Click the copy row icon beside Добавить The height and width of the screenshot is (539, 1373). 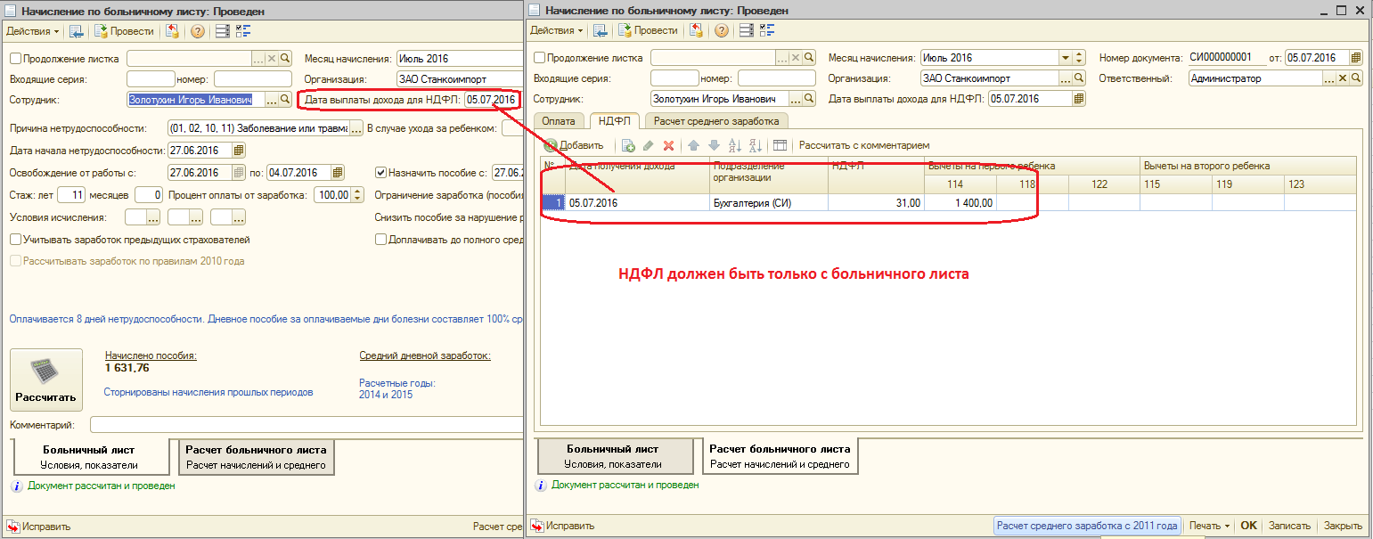coord(628,145)
